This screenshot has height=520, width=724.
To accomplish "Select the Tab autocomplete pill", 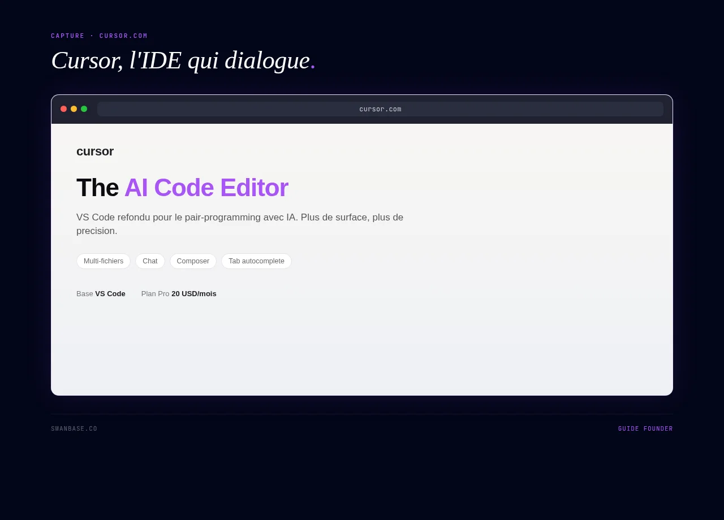I will click(256, 261).
